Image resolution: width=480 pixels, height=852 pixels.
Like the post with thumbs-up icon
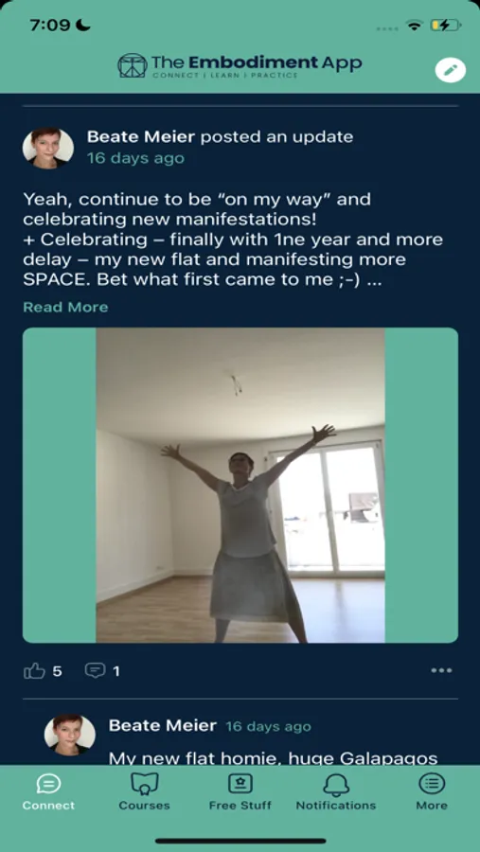pos(34,671)
